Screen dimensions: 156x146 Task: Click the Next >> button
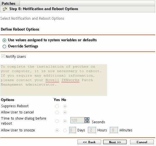coord(115,142)
